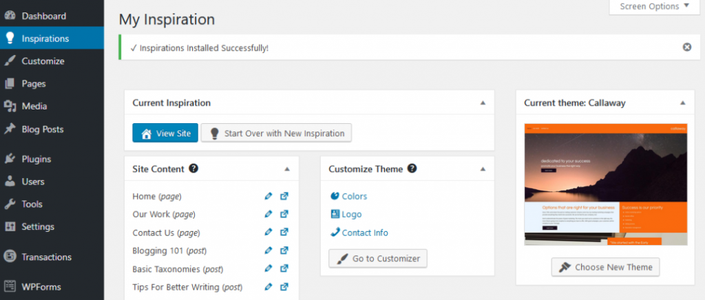This screenshot has width=705, height=300.
Task: Edit Blogging 101 post pencil icon
Action: tap(269, 250)
